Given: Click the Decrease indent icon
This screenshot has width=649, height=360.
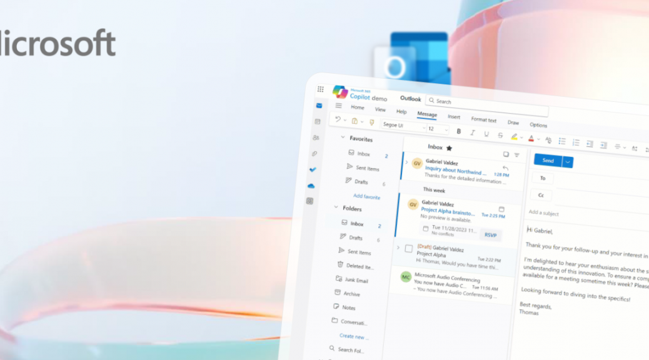Looking at the screenshot, I should pyautogui.click(x=590, y=144).
